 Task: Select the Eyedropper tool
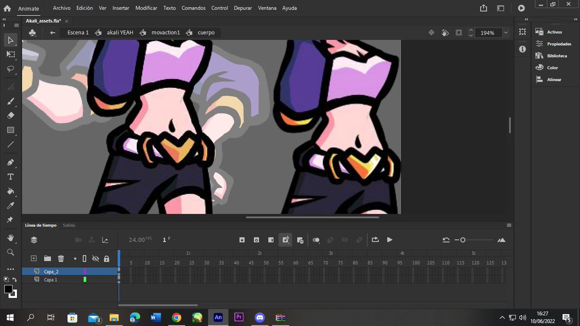(x=11, y=205)
